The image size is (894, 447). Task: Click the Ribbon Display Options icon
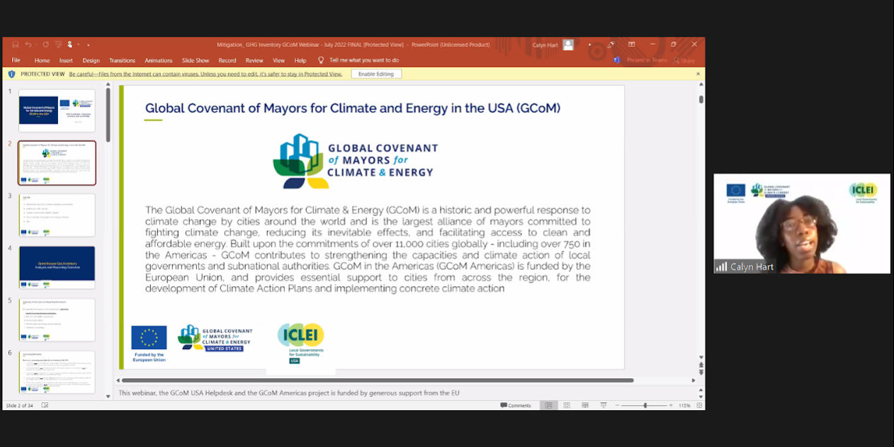pyautogui.click(x=631, y=45)
